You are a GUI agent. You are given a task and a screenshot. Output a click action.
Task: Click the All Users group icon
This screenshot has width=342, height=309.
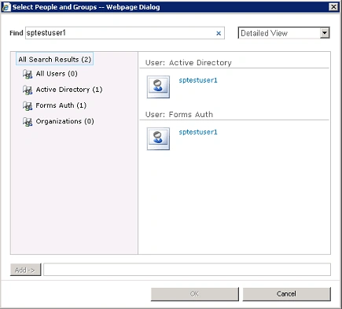28,74
